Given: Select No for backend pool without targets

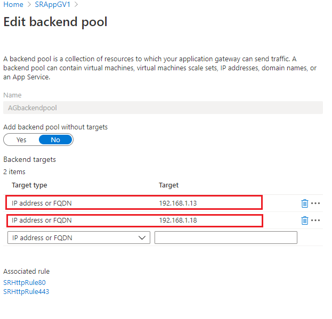Looking at the screenshot, I should point(55,140).
